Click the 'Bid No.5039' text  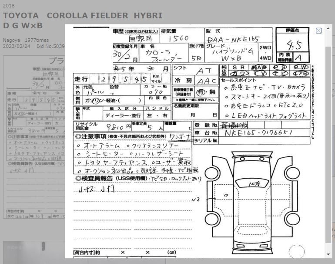50,46
